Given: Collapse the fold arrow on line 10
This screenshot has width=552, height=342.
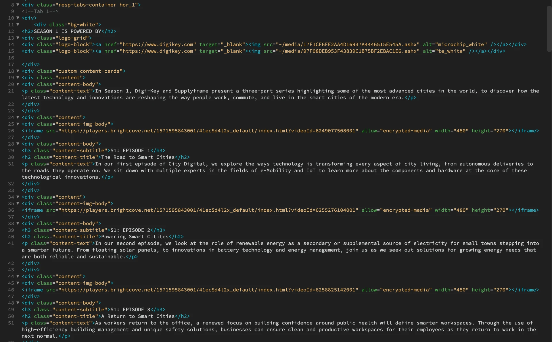Looking at the screenshot, I should pos(18,18).
